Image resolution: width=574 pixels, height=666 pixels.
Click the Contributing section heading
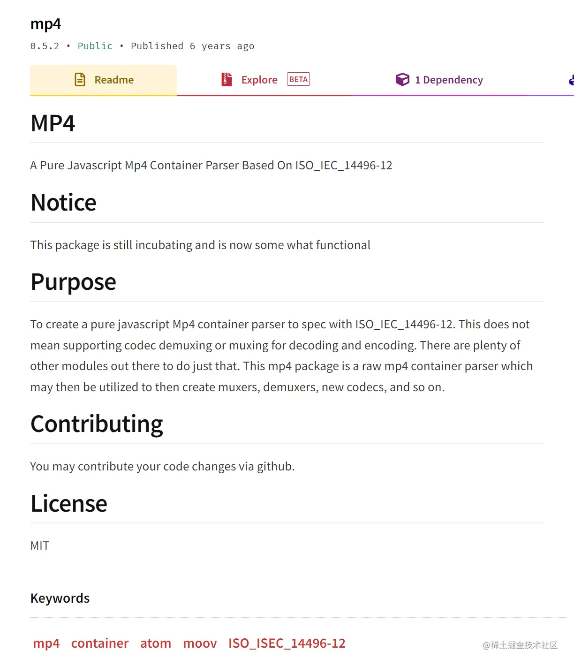pyautogui.click(x=97, y=424)
